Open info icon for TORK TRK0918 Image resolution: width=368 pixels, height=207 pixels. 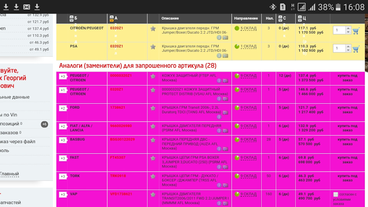[x=219, y=185]
